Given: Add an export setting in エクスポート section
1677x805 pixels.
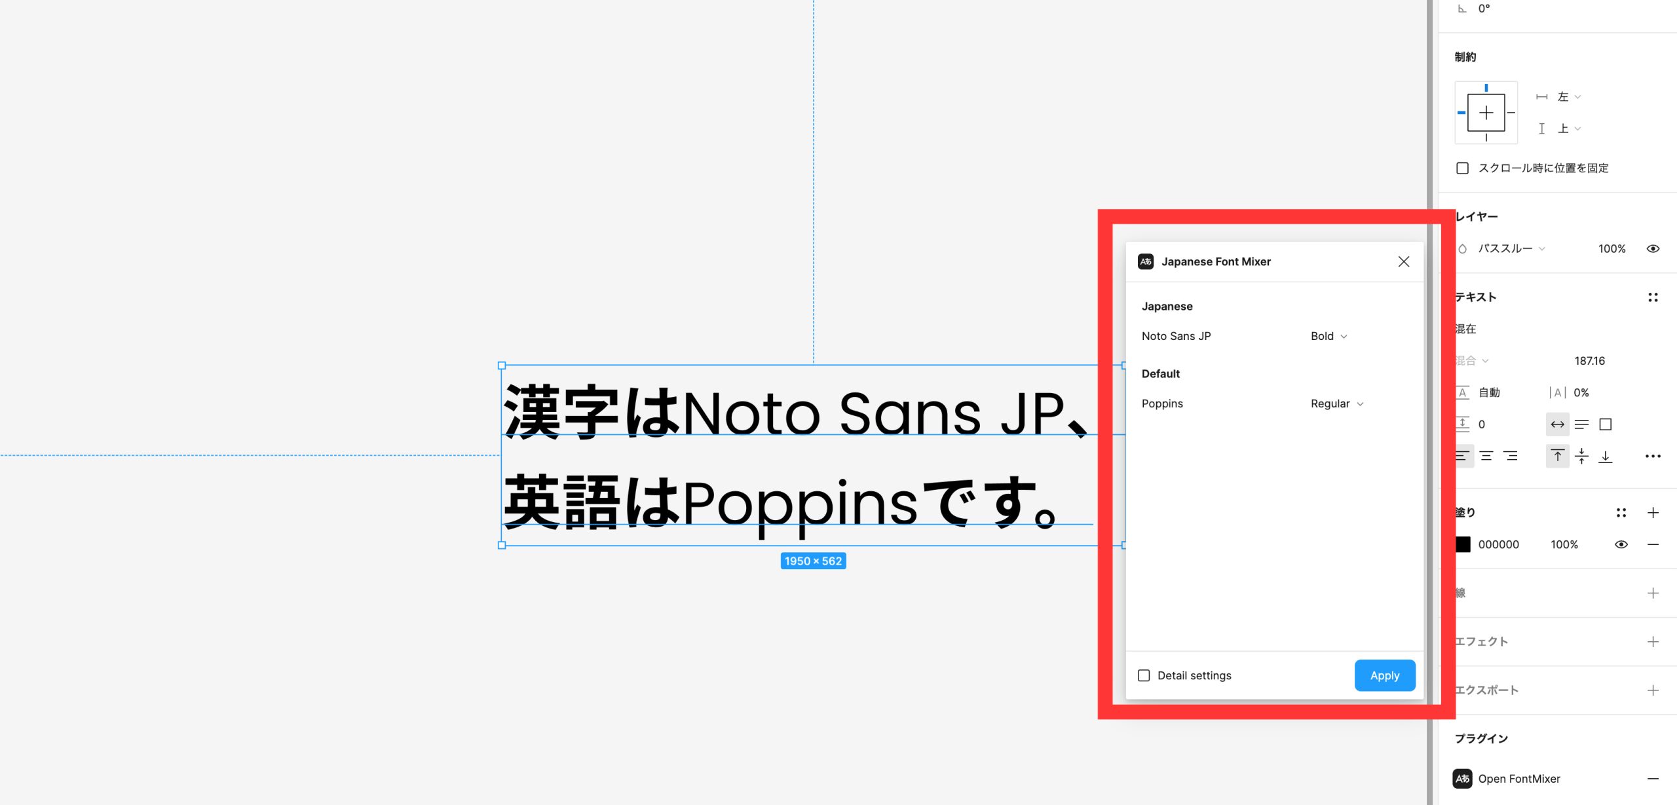Looking at the screenshot, I should pyautogui.click(x=1653, y=690).
